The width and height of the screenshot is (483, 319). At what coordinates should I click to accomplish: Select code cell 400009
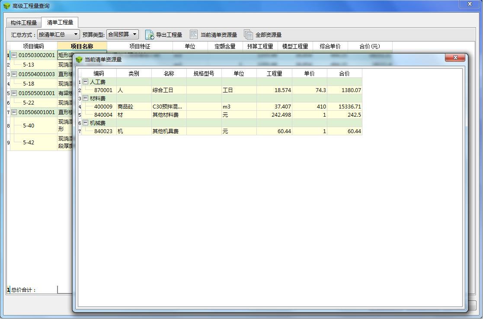coord(99,106)
